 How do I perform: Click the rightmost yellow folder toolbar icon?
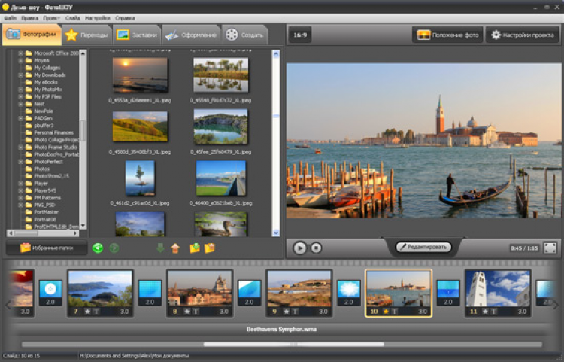pos(210,248)
